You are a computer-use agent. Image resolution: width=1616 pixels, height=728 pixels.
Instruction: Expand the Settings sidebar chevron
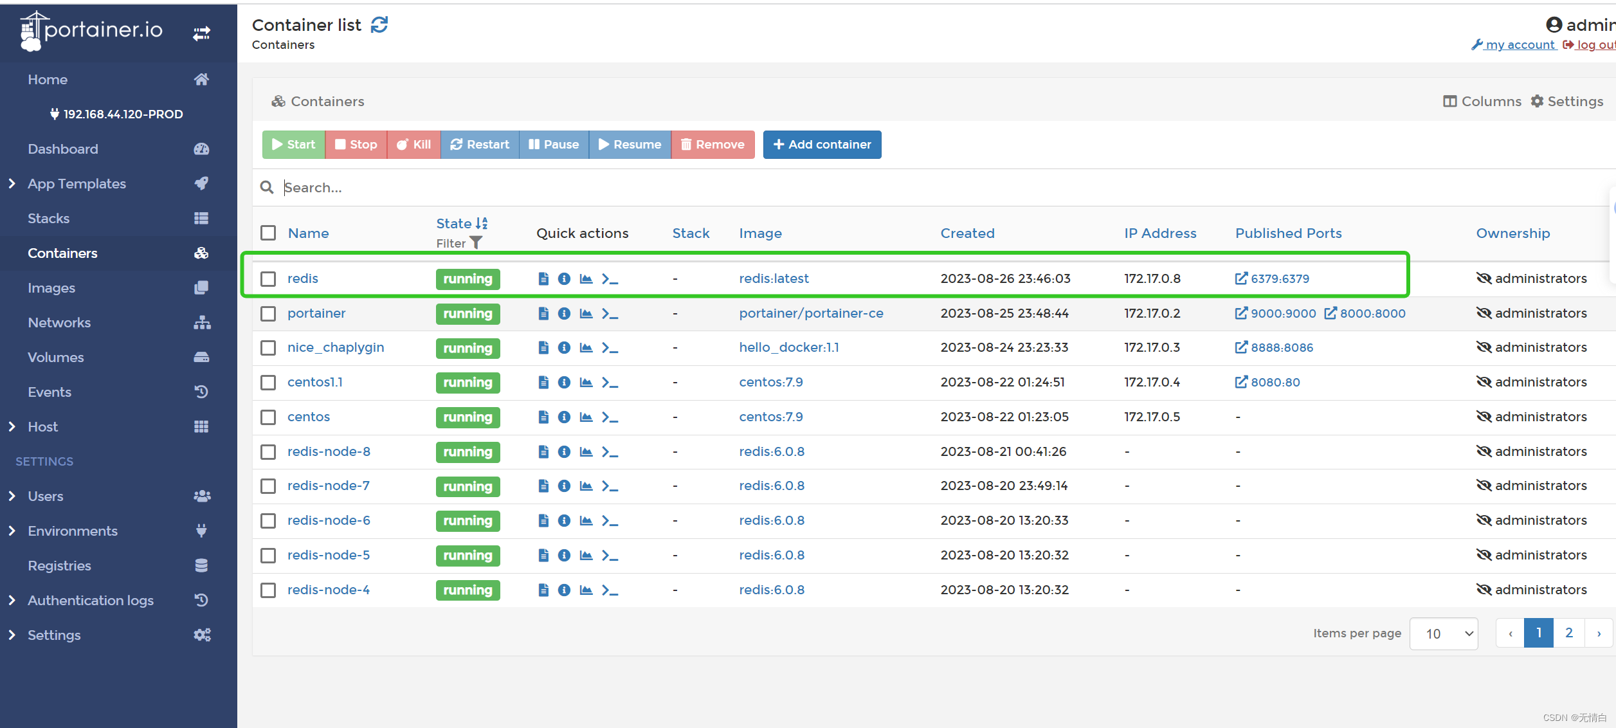[x=12, y=635]
